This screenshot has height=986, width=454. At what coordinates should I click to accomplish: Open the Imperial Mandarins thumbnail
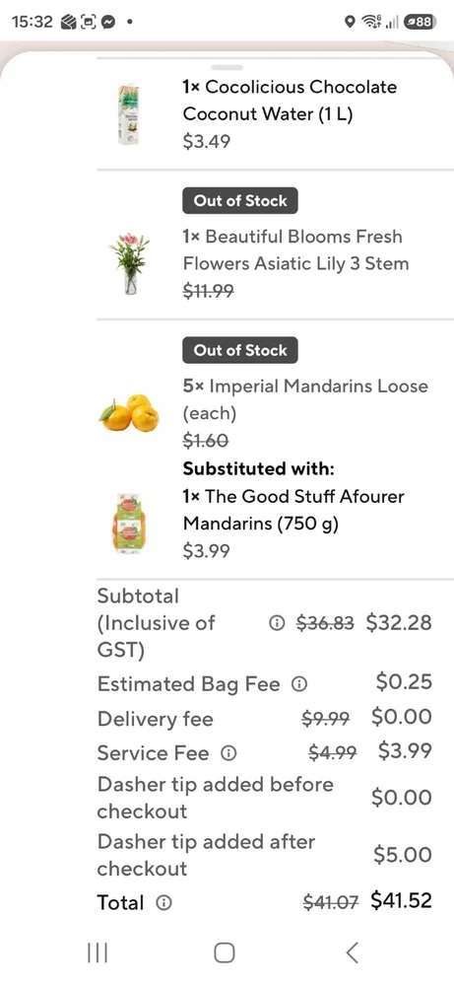coord(129,413)
